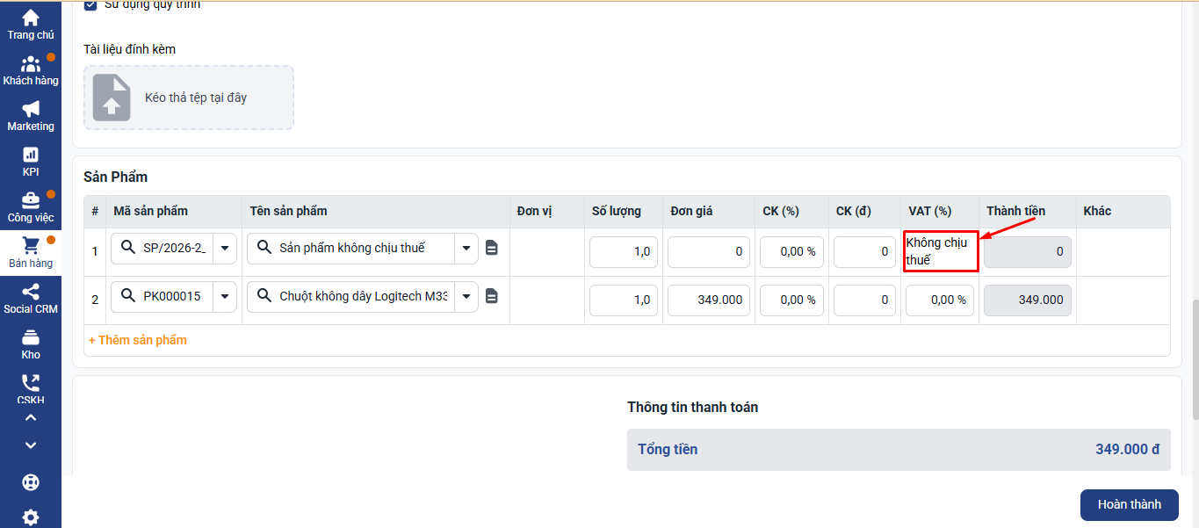Image resolution: width=1199 pixels, height=528 pixels.
Task: View details document icon for row 1 product
Action: coord(492,249)
